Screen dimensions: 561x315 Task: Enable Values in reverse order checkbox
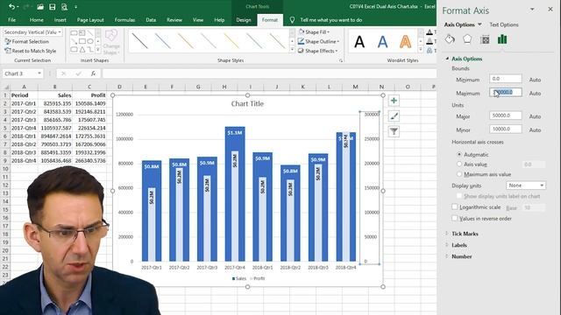455,218
